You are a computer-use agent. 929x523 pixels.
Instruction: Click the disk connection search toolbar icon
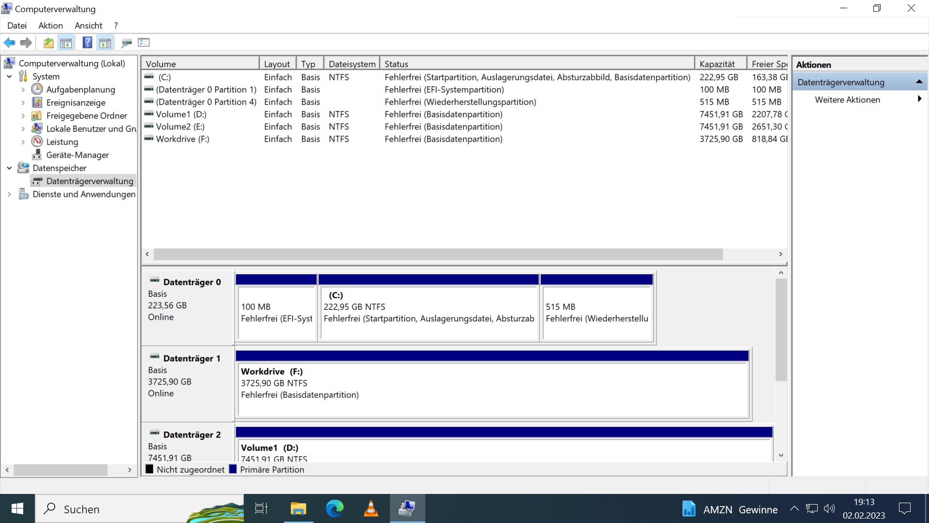coord(126,43)
